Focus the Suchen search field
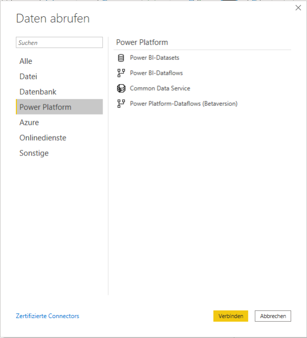The width and height of the screenshot is (307, 338). point(59,42)
